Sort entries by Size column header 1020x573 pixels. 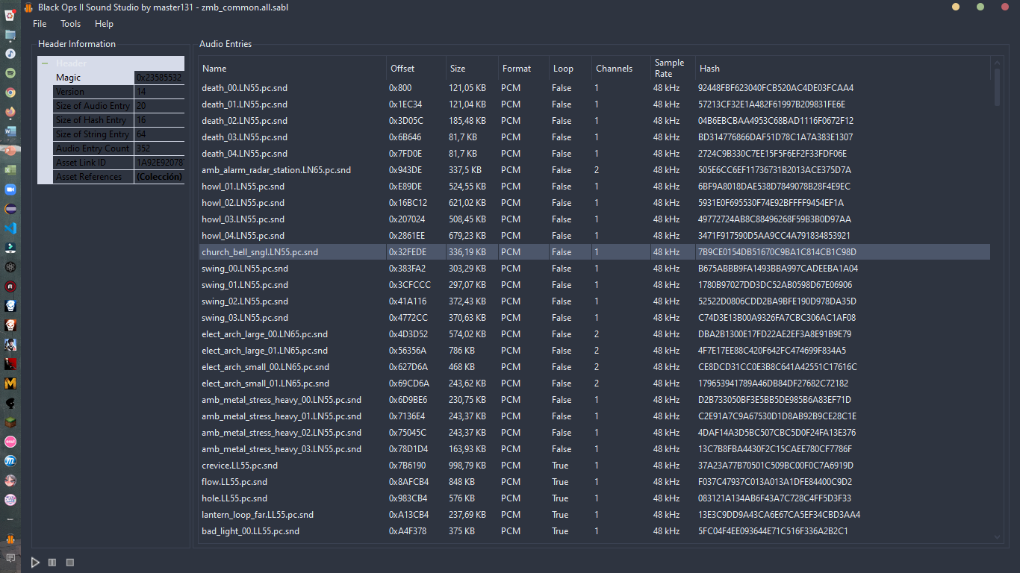coord(472,69)
